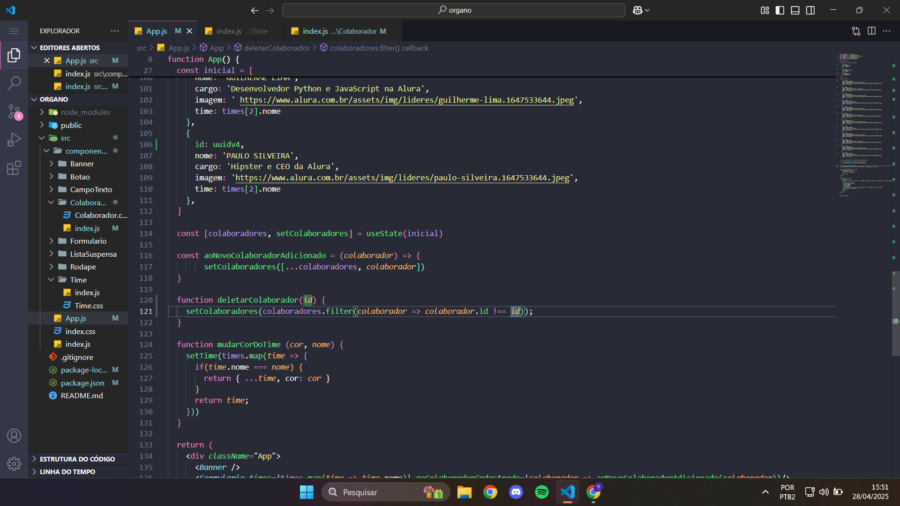Screen dimensions: 900x506
Task: Switch to the index.js Time tab
Action: tap(241, 31)
